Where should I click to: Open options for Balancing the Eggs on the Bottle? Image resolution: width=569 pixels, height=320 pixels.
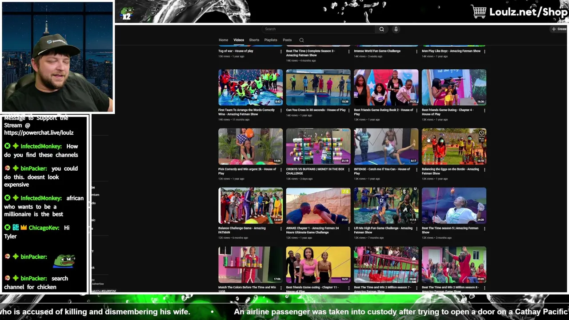[x=485, y=170]
